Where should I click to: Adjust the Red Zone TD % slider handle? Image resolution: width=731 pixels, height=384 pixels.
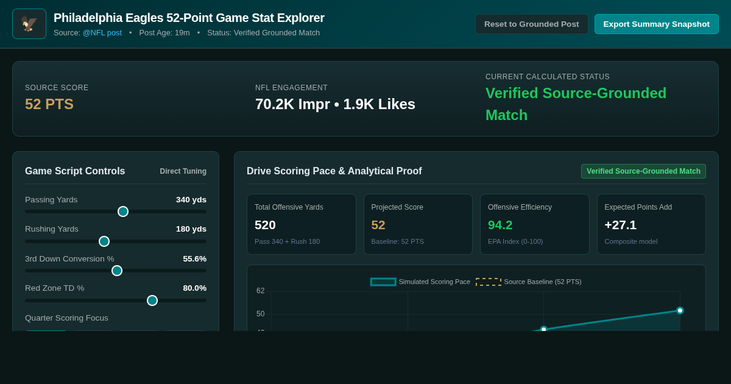pos(152,300)
